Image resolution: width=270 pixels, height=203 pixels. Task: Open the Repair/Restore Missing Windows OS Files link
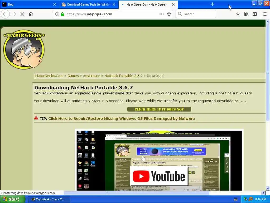[x=122, y=119]
